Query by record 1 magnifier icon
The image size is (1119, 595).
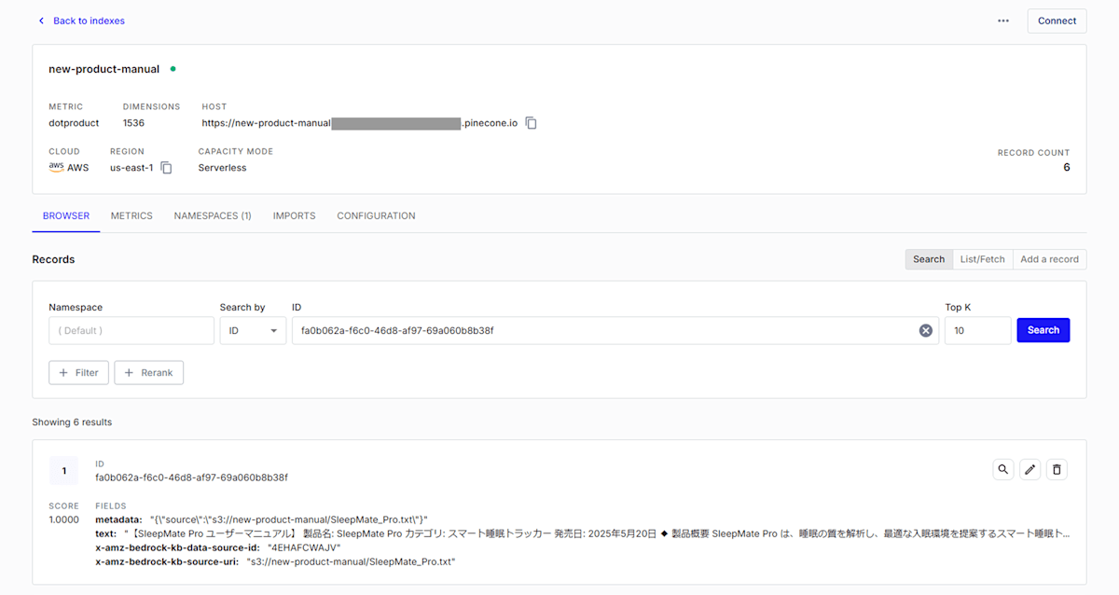(x=1003, y=469)
